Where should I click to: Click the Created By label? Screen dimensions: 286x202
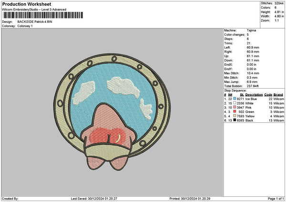(10, 199)
